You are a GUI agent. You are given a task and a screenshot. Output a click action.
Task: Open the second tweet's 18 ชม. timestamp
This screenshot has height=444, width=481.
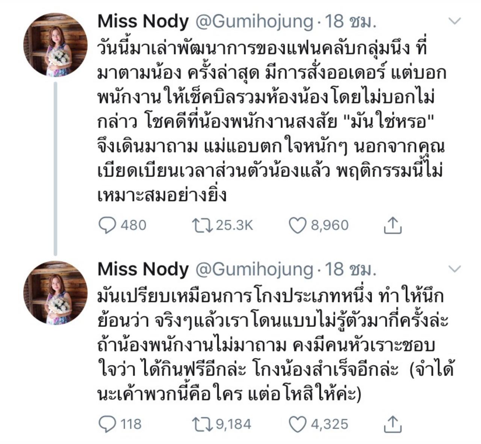pos(350,270)
